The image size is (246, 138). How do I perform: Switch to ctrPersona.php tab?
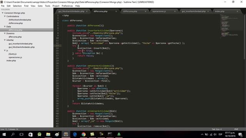[x=130, y=11]
